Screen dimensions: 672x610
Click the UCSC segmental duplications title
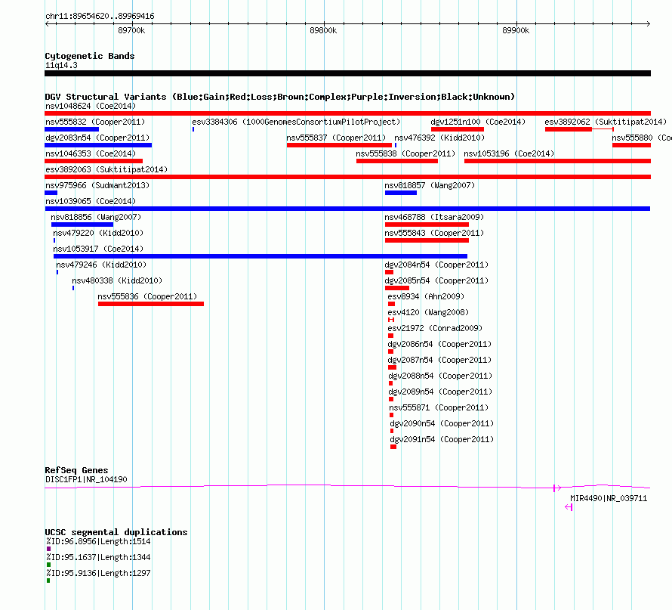coord(116,532)
